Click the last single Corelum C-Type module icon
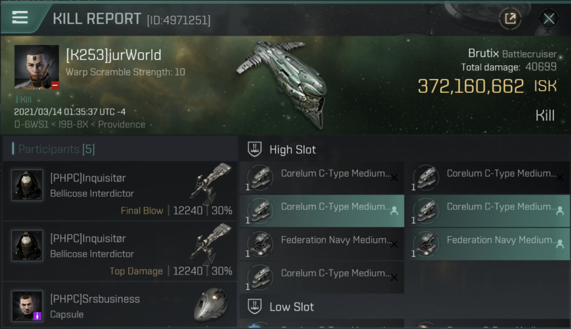This screenshot has height=329, width=571. pos(260,277)
